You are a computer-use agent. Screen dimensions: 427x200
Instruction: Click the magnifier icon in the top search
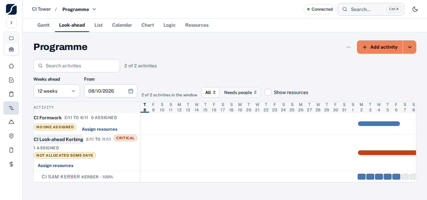[x=345, y=9]
